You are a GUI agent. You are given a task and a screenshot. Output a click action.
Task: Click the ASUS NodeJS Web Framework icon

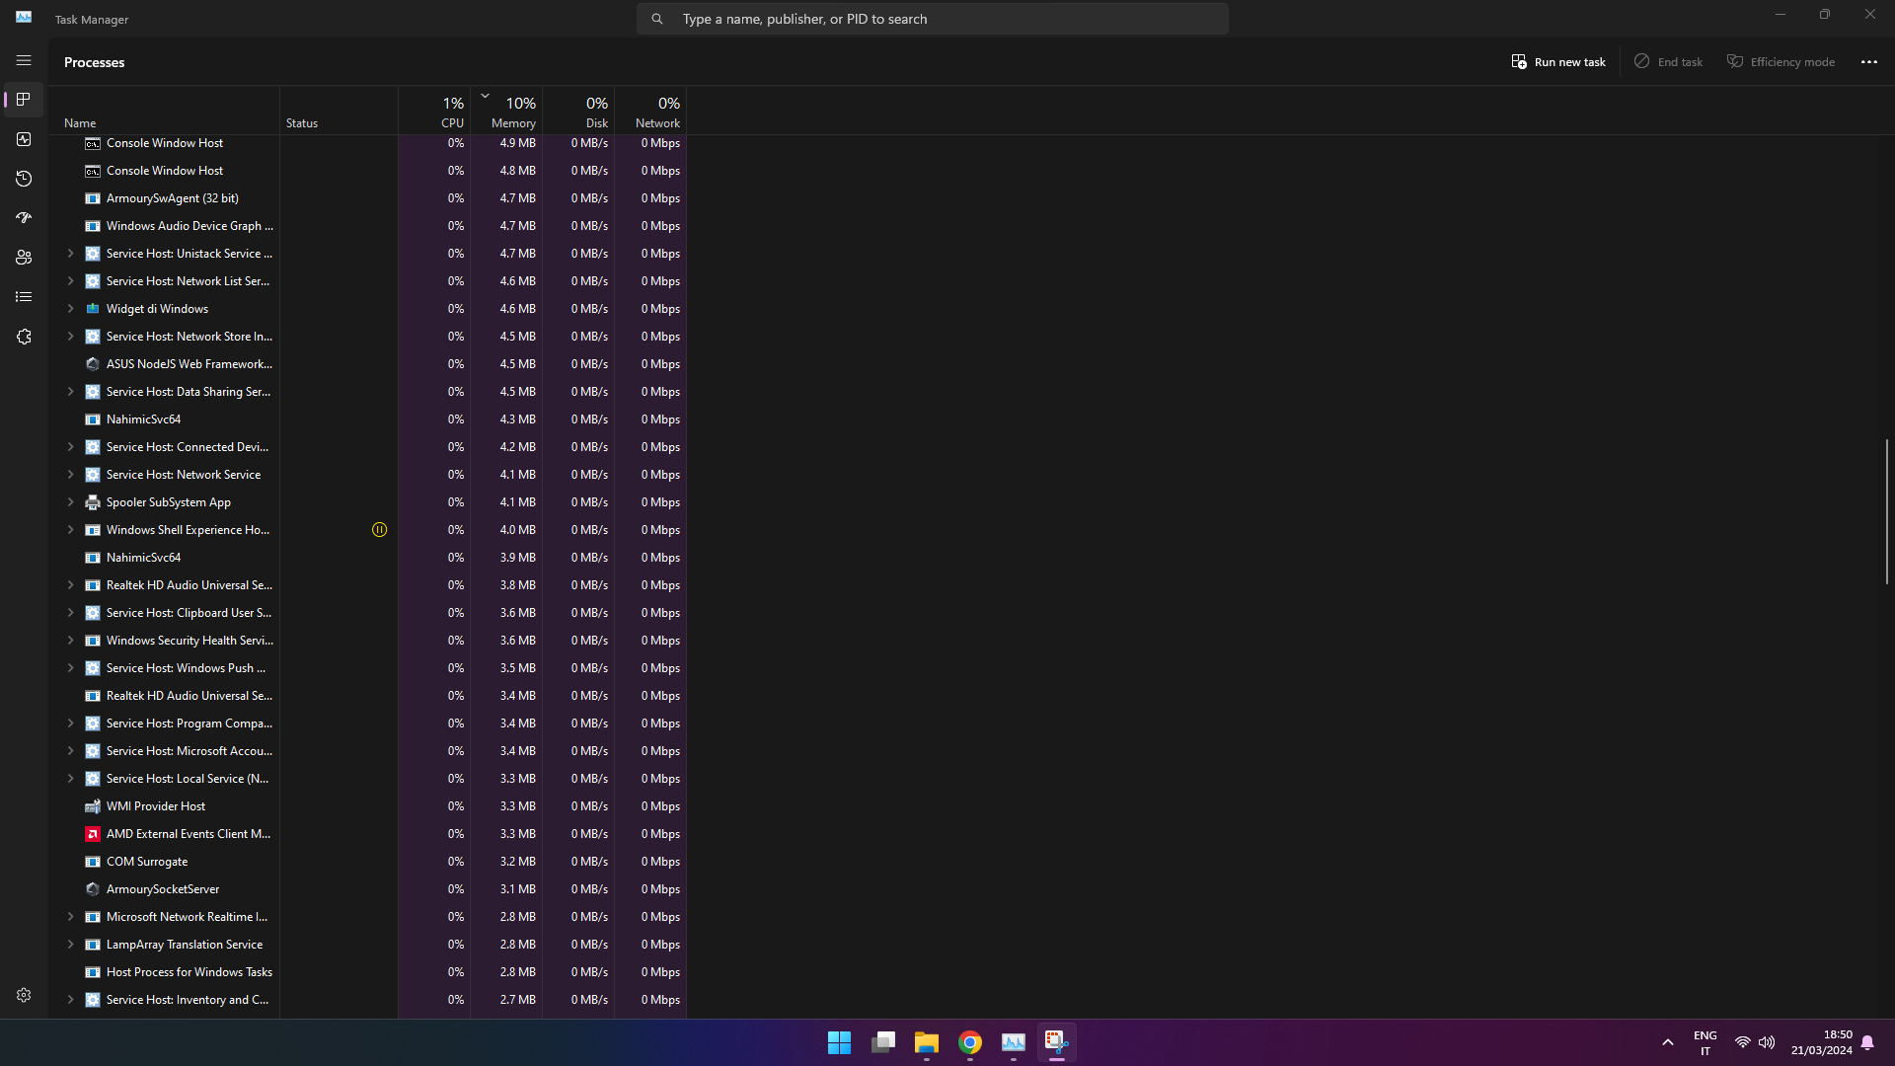pyautogui.click(x=93, y=364)
